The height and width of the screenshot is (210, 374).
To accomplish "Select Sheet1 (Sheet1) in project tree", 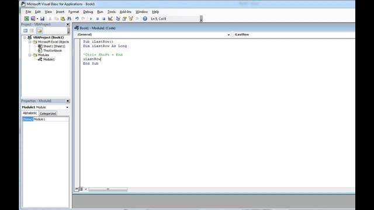I will pyautogui.click(x=54, y=46).
